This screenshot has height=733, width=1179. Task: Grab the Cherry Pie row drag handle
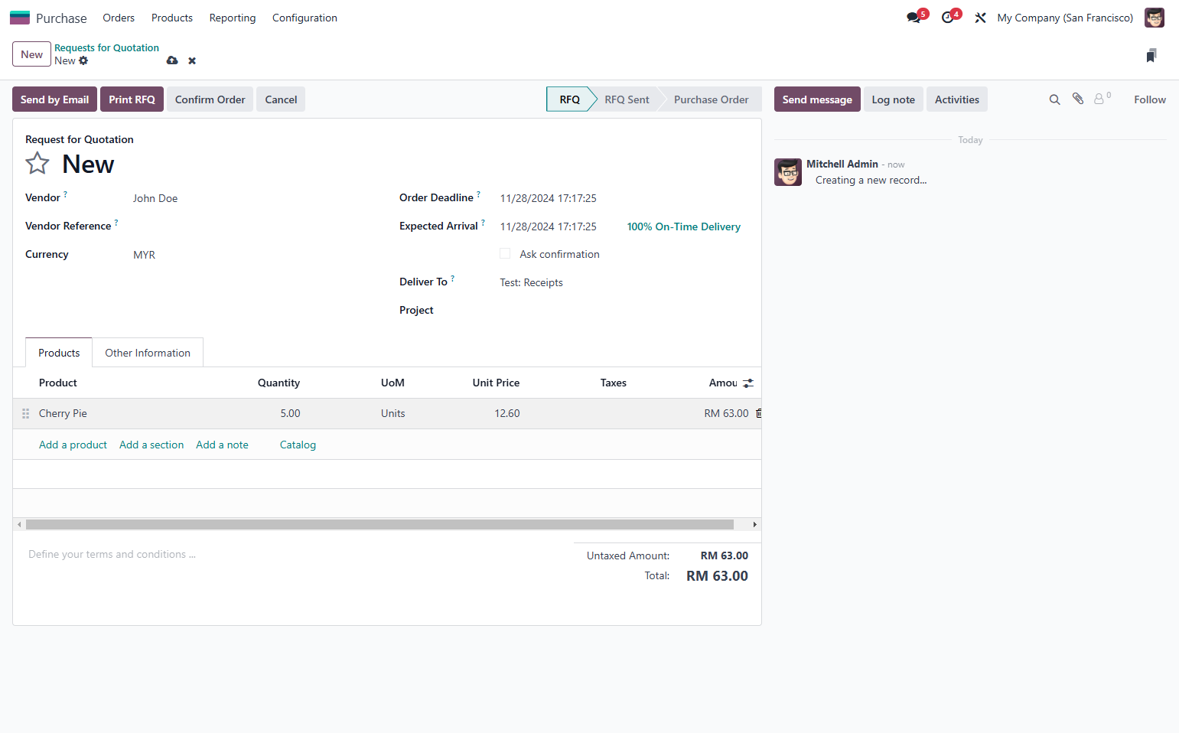click(x=25, y=413)
